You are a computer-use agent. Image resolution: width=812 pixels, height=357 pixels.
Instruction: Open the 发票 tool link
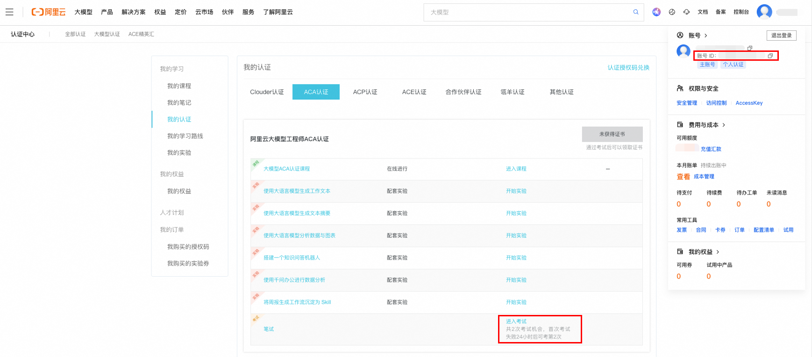682,230
